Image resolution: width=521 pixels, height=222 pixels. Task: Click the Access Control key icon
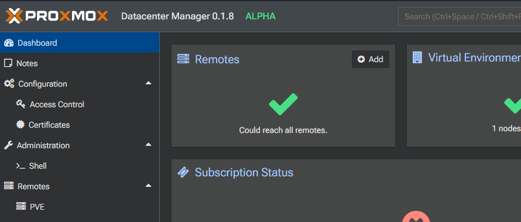pos(20,104)
